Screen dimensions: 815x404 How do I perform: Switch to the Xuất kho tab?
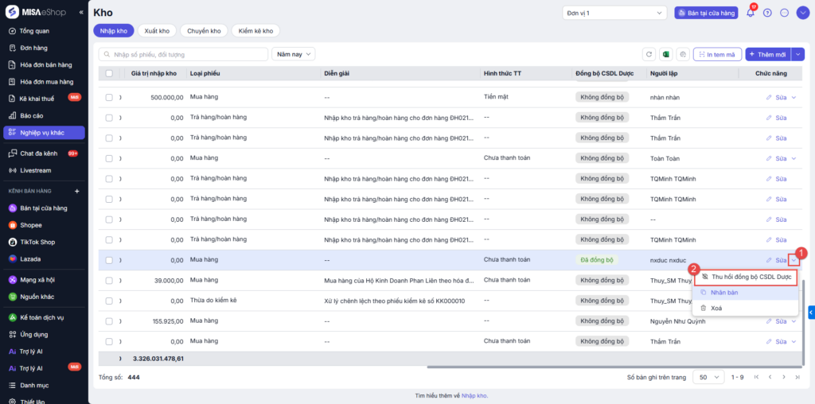[157, 30]
